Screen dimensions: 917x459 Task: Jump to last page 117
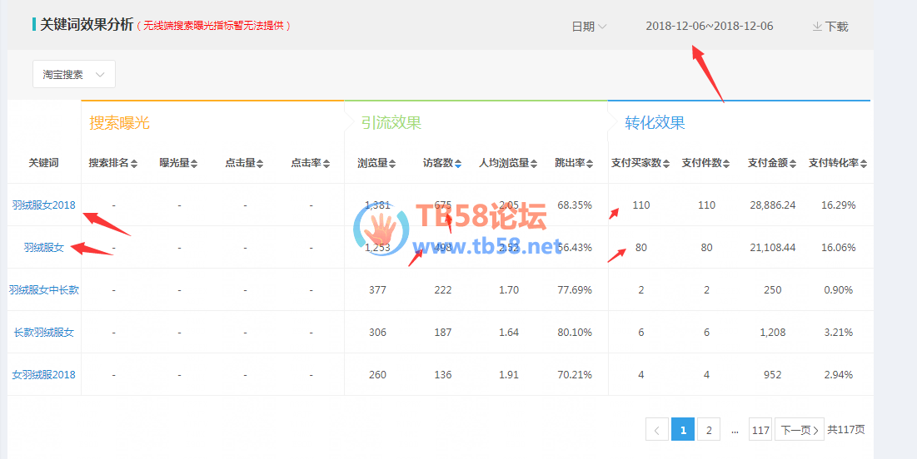[x=760, y=430]
